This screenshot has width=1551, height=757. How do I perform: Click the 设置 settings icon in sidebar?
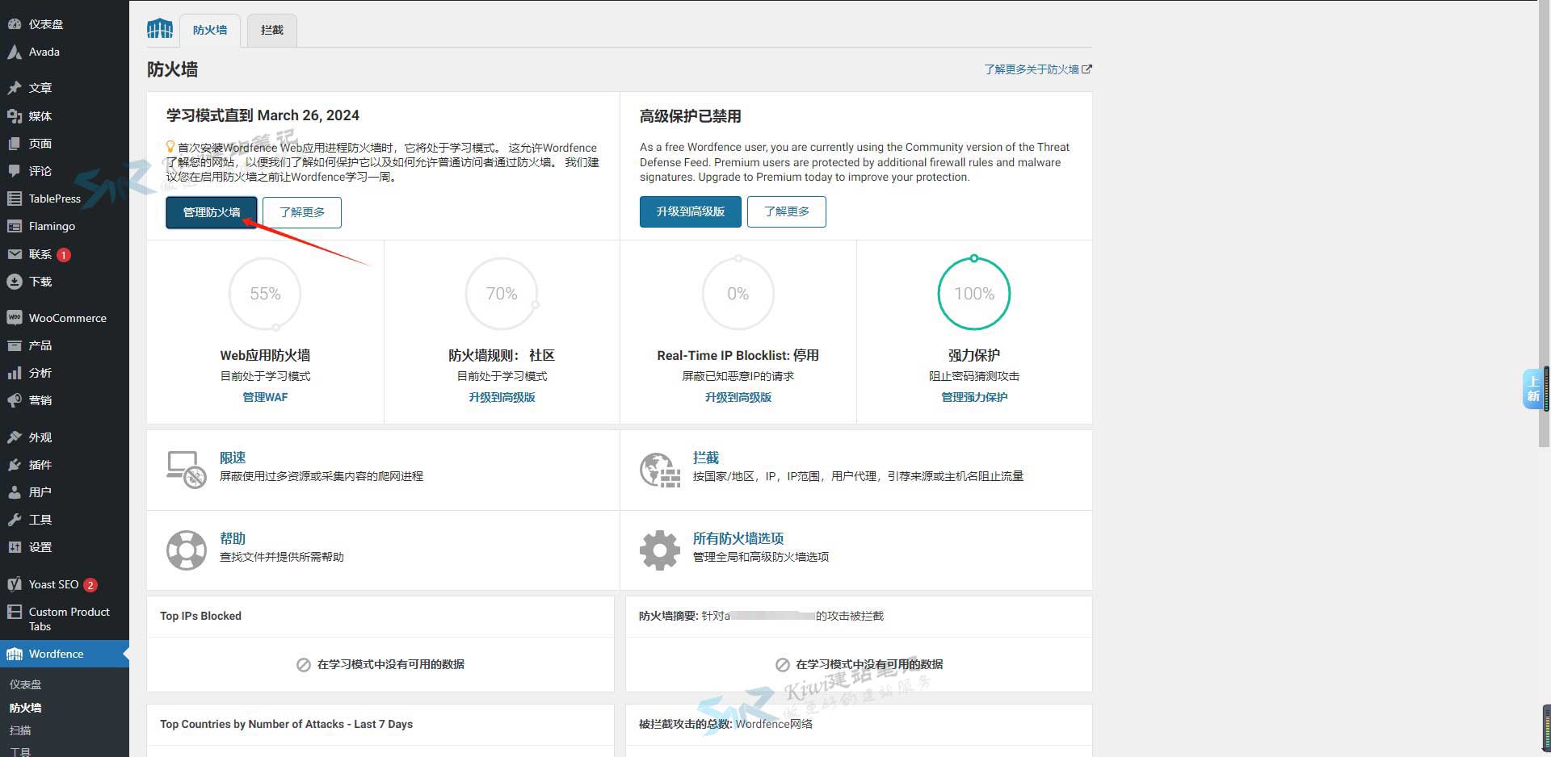tap(15, 547)
